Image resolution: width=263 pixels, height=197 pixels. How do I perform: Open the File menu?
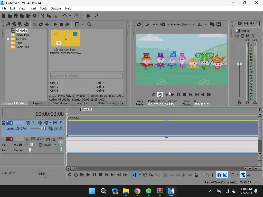[x=4, y=8]
